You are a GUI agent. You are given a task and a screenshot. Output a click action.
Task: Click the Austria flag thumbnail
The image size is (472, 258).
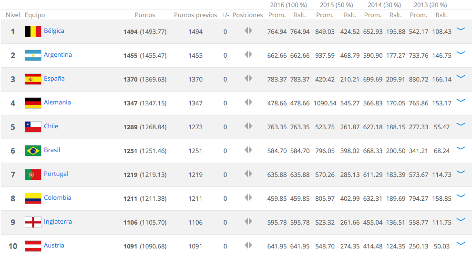click(x=33, y=246)
